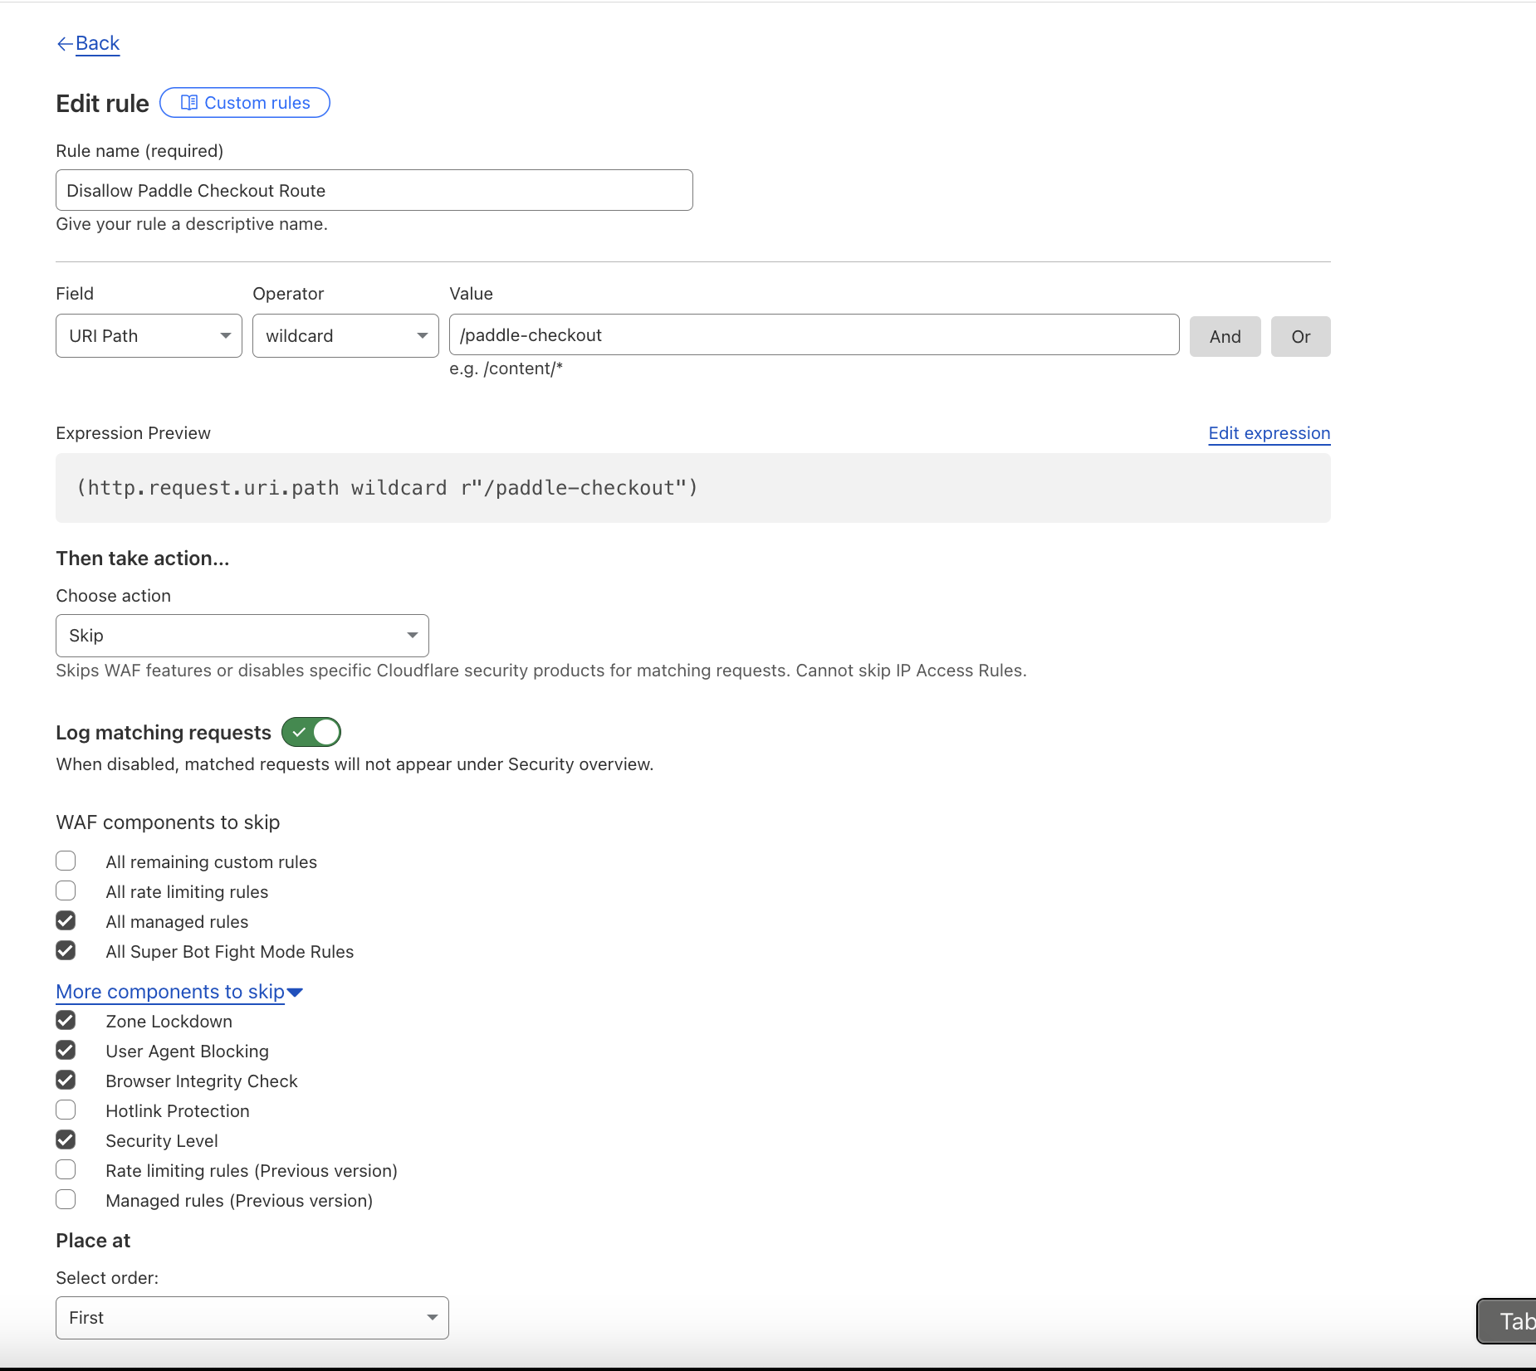Click the And button
1536x1371 pixels.
[1225, 337]
